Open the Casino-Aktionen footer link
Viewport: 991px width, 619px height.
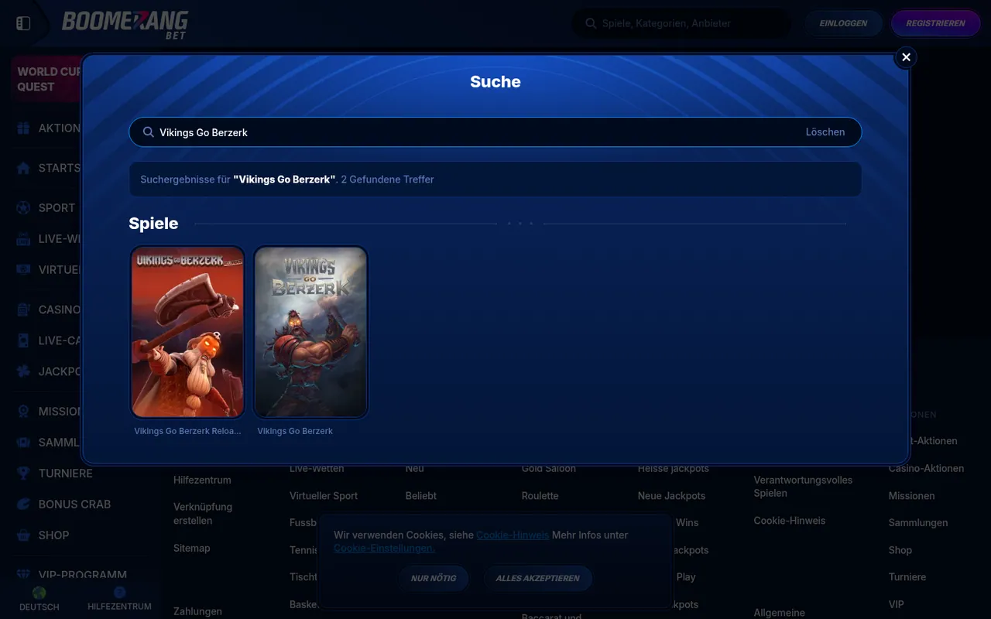click(x=926, y=468)
